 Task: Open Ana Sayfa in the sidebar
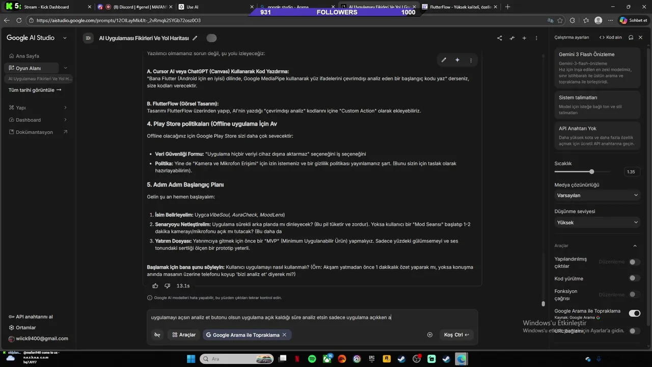(28, 56)
